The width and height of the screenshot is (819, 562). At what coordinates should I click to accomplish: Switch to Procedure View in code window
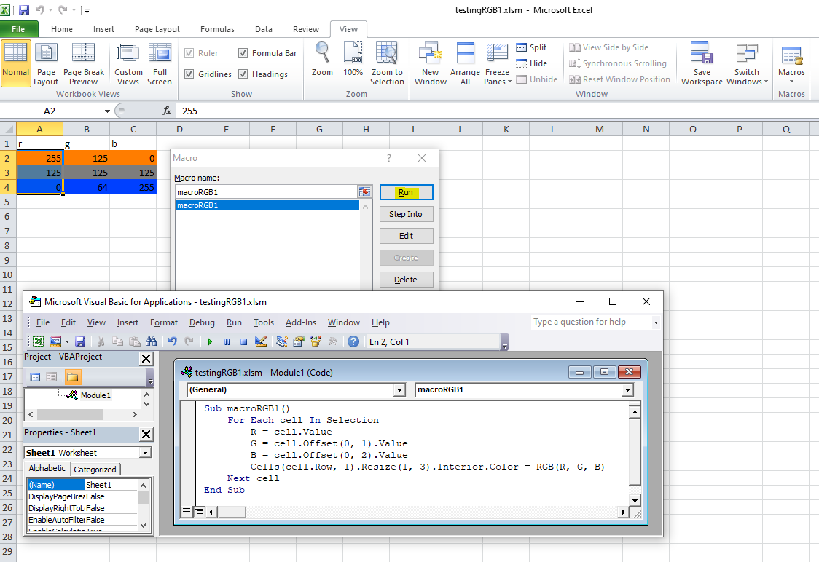(187, 511)
